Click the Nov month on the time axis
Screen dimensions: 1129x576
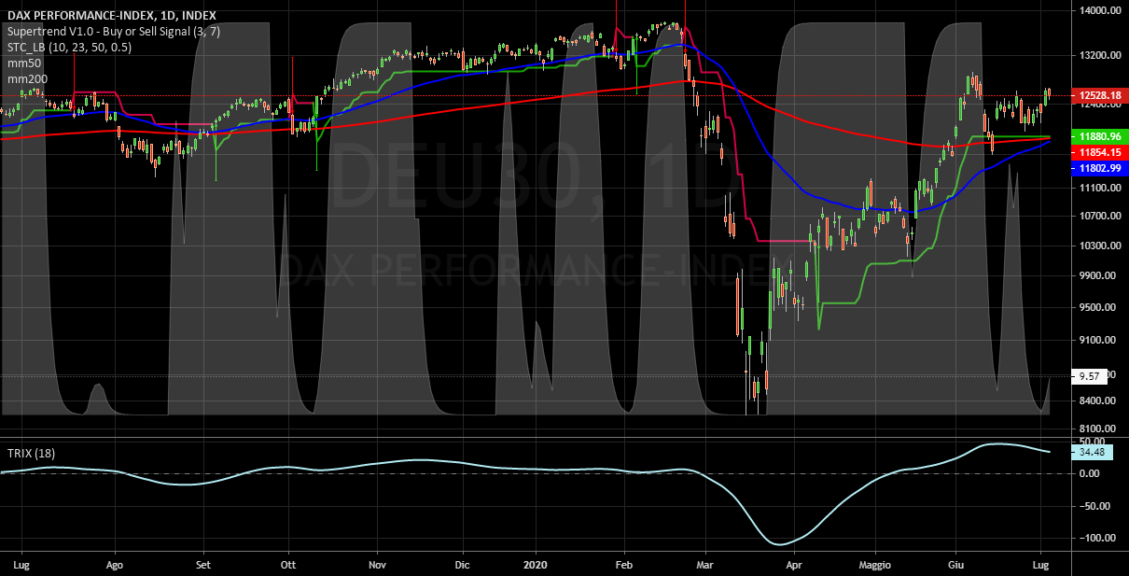377,565
